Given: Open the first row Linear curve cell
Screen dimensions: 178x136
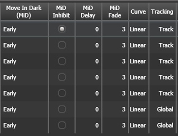Looking at the screenshot, I should (139, 29).
